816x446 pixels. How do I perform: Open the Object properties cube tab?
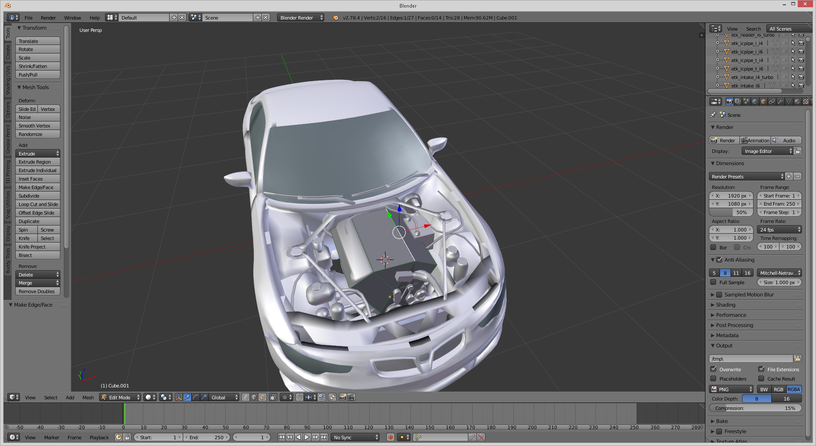coord(763,102)
